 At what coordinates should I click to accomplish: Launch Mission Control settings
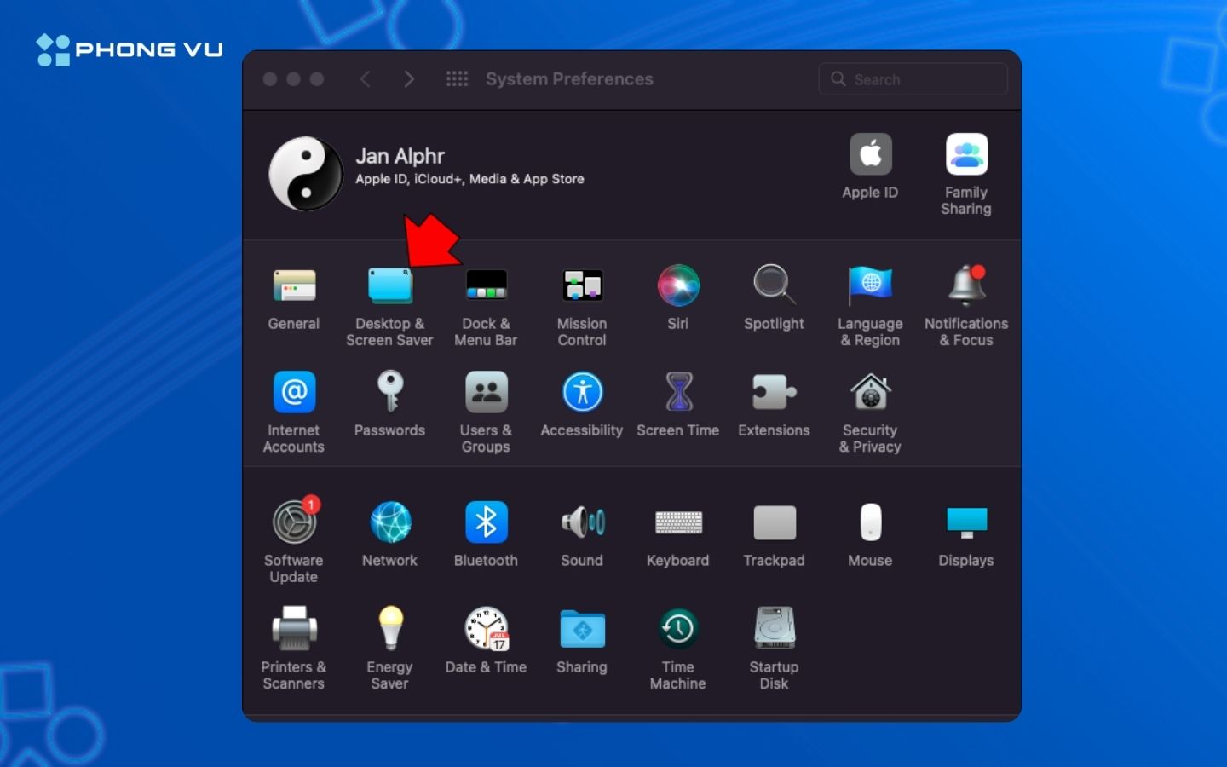[x=582, y=286]
